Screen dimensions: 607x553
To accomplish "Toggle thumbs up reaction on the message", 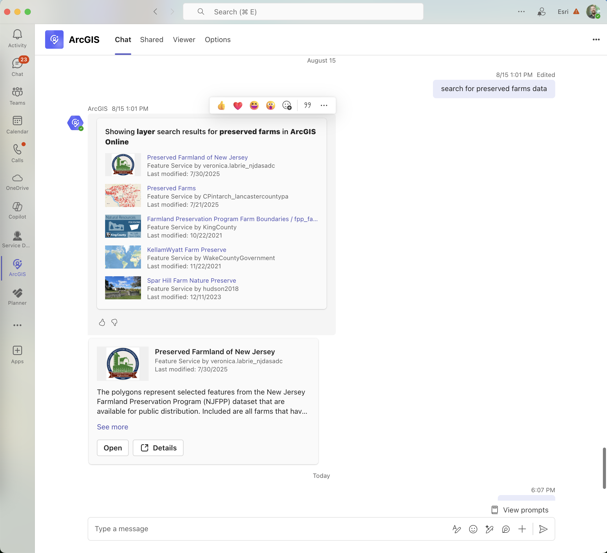I will click(221, 105).
